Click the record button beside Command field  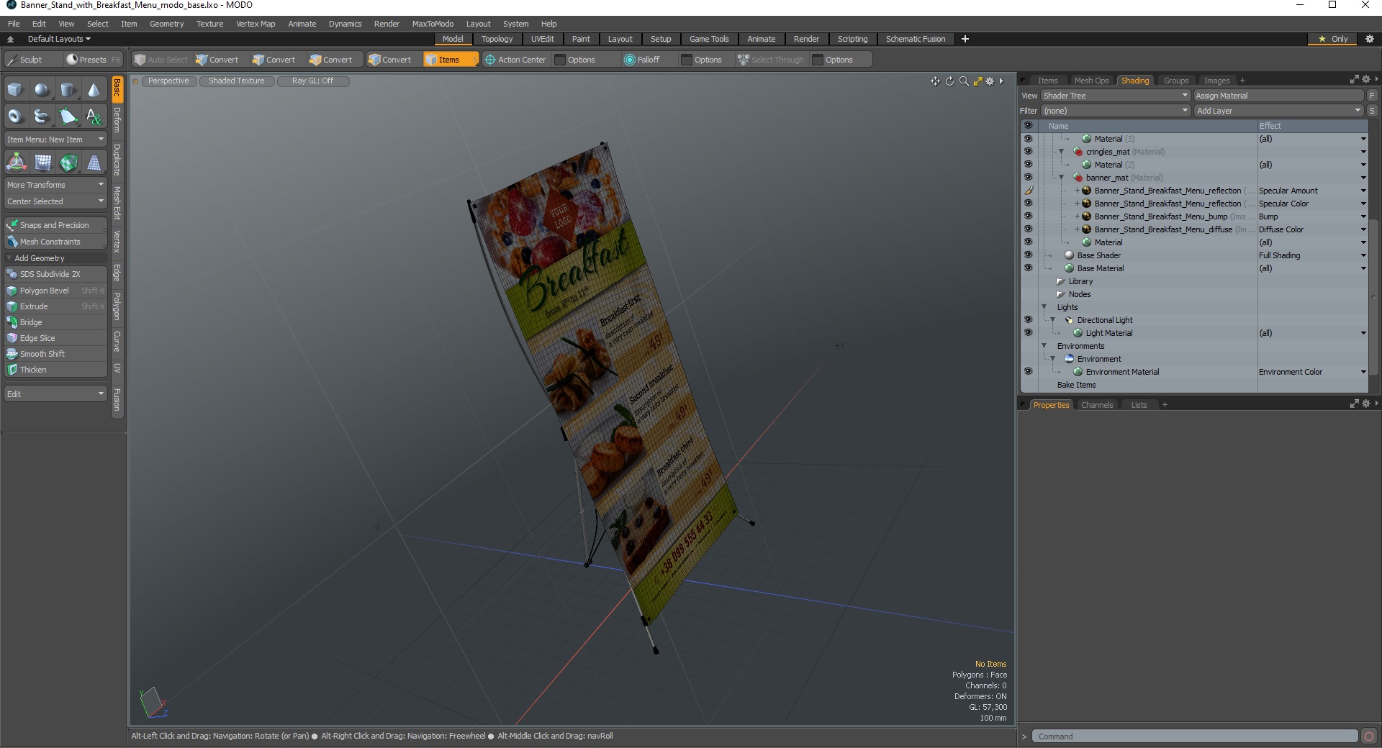click(1369, 736)
